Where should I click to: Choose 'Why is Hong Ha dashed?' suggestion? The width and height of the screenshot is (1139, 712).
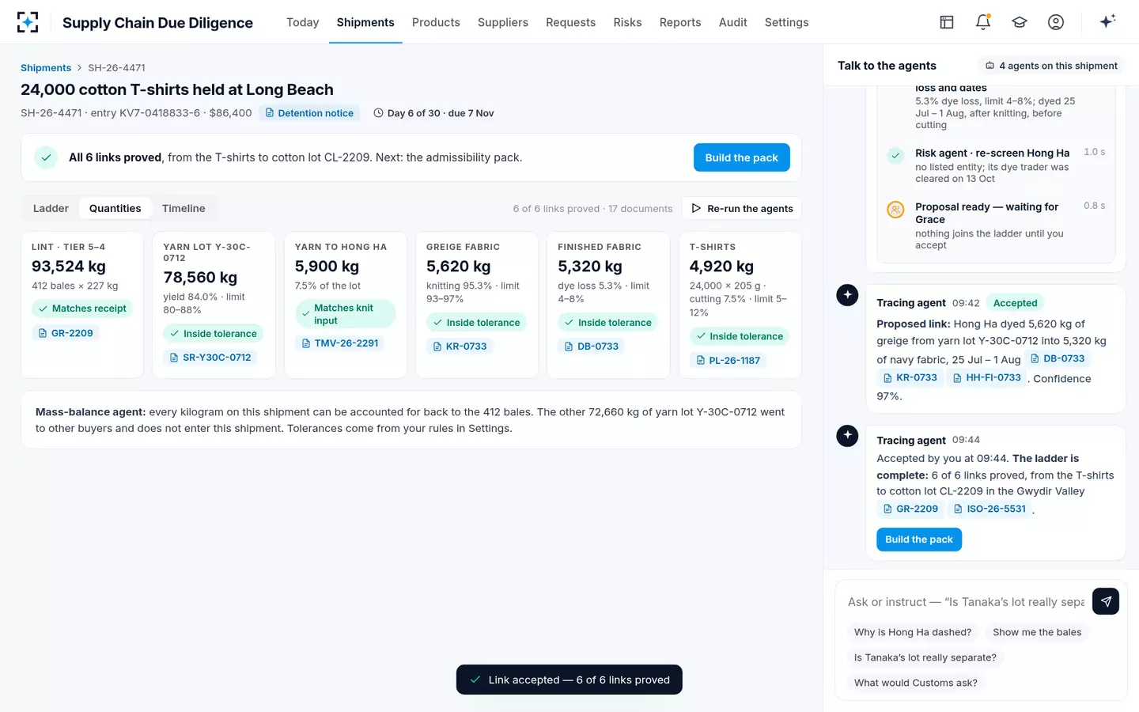coord(913,632)
